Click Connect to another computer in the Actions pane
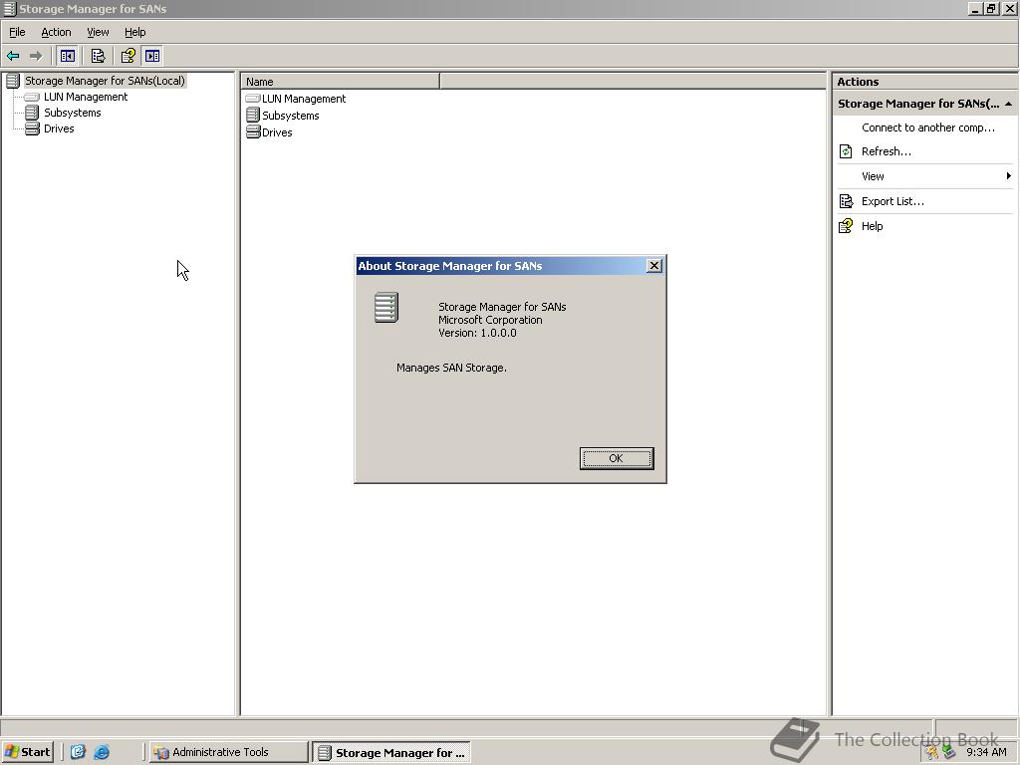Image resolution: width=1020 pixels, height=765 pixels. pos(927,127)
